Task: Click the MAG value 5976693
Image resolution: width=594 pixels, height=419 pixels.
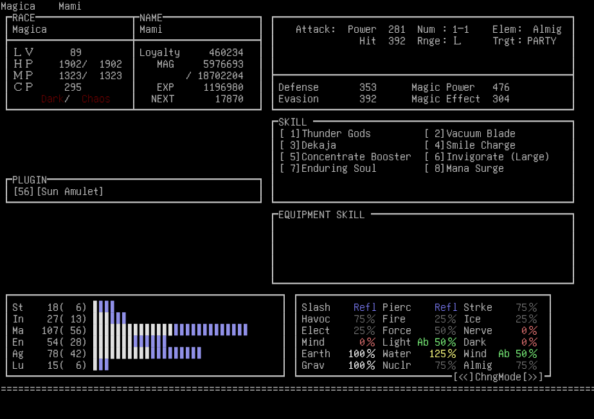Action: point(223,64)
